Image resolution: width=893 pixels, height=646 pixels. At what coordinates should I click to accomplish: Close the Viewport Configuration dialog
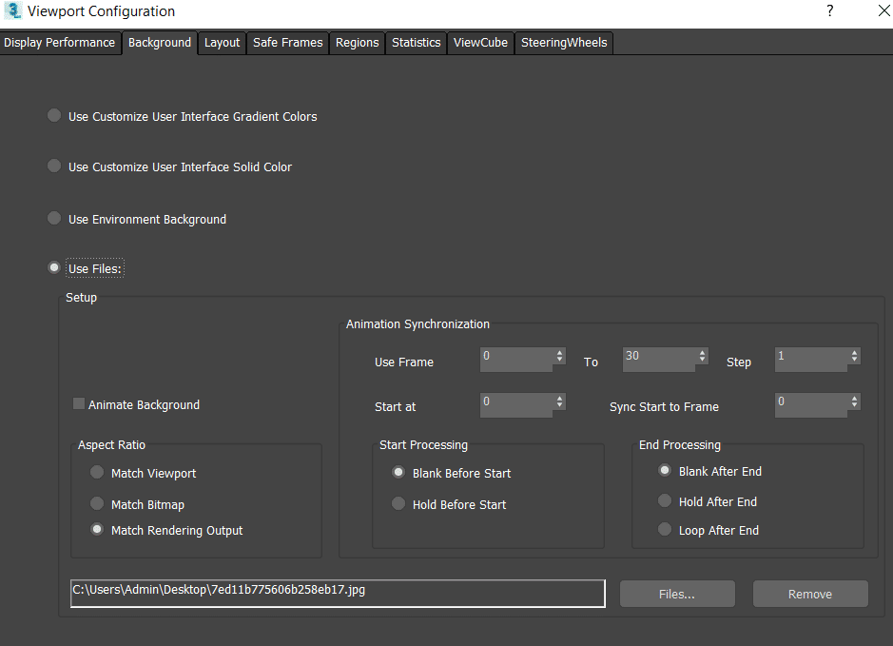pyautogui.click(x=883, y=10)
